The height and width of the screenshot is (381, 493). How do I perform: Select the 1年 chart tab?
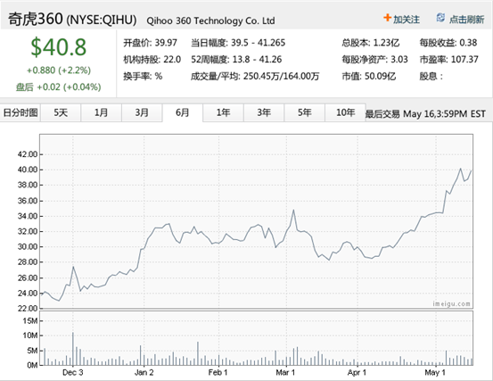coord(223,112)
